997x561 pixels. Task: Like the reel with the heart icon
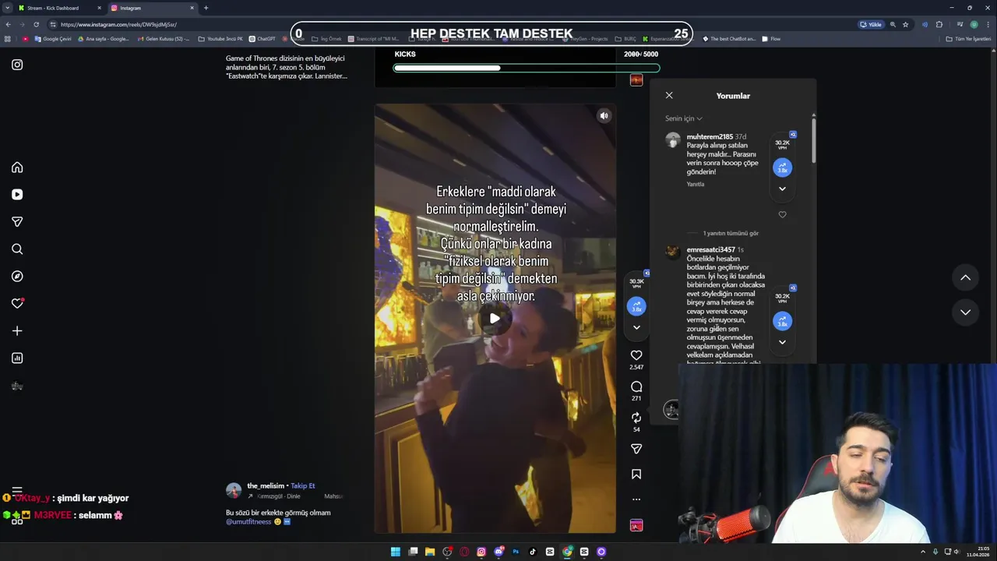pos(636,355)
